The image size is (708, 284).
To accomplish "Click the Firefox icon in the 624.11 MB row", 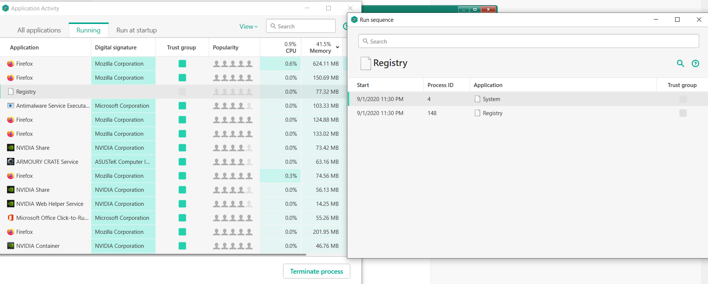I will (x=11, y=64).
